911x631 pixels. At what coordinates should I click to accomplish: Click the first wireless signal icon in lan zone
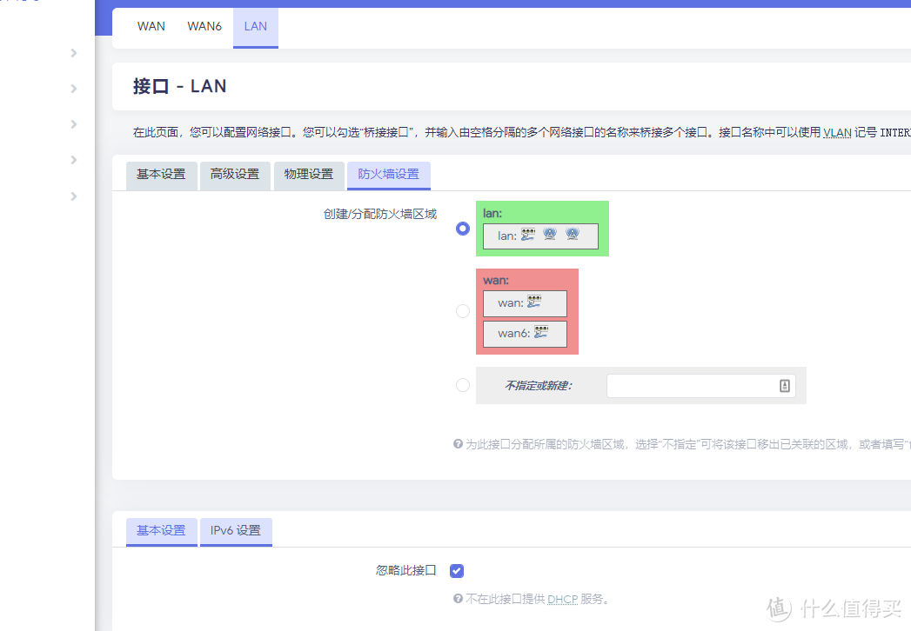point(548,233)
